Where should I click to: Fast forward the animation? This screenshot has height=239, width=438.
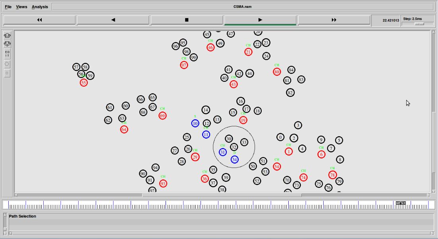(x=334, y=20)
